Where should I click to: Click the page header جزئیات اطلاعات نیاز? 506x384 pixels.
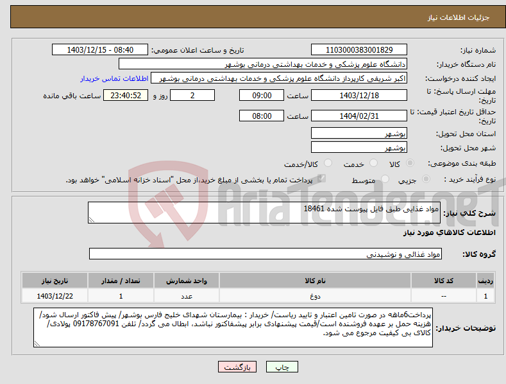point(459,17)
